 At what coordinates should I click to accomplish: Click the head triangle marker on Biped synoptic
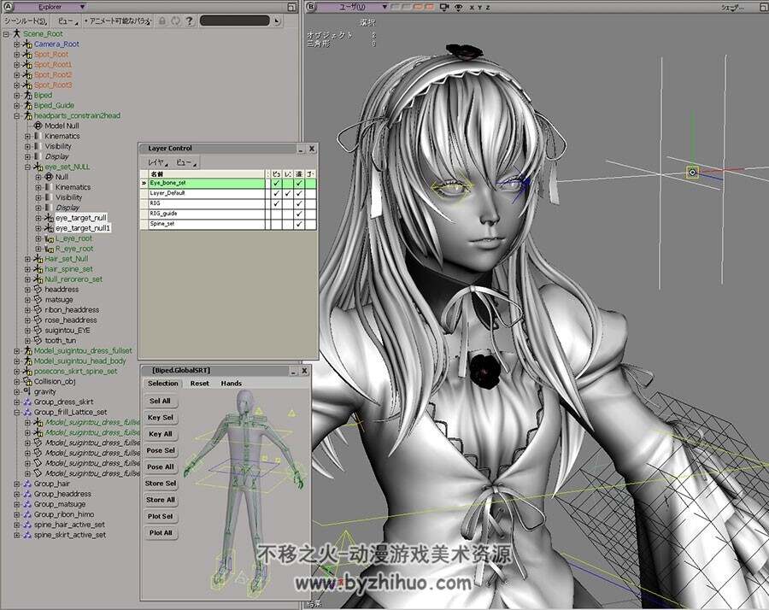pyautogui.click(x=258, y=411)
